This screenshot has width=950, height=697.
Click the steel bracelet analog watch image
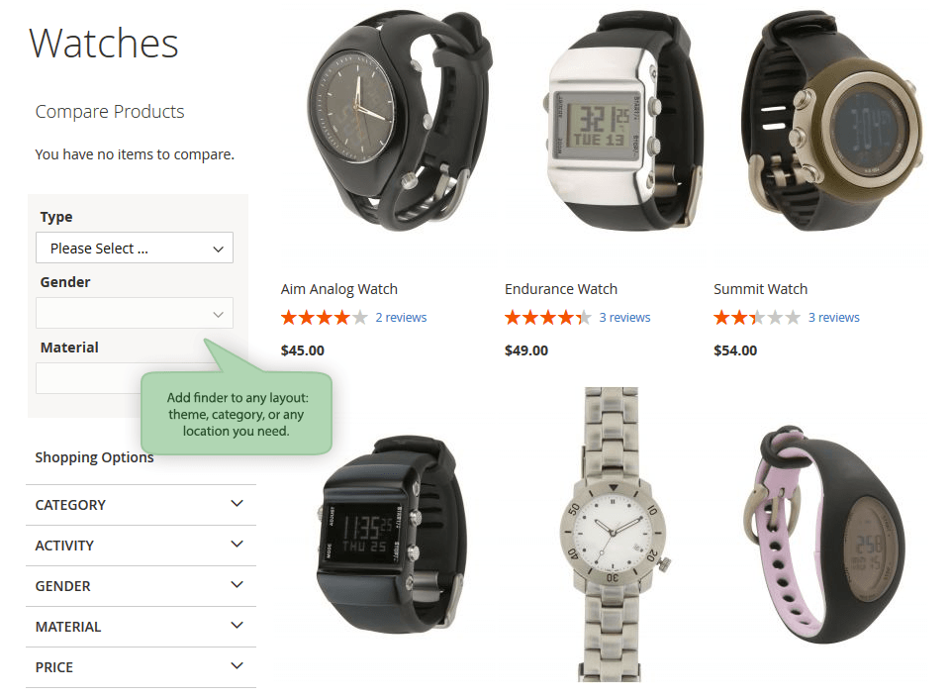(x=612, y=535)
